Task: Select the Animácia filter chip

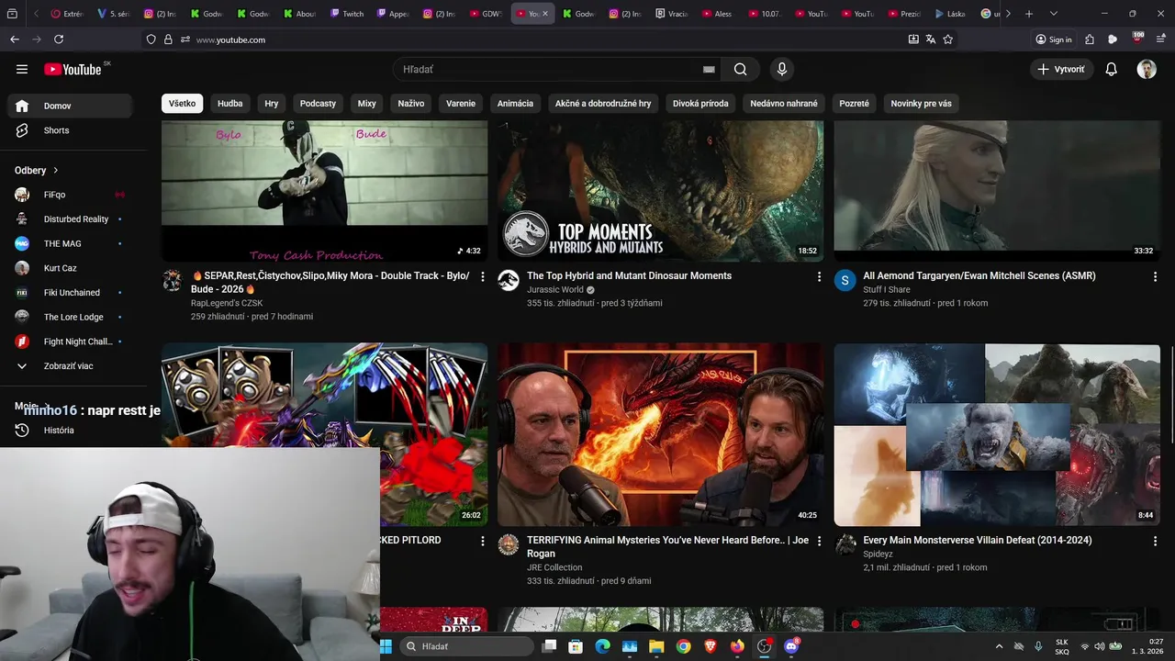Action: [x=515, y=104]
